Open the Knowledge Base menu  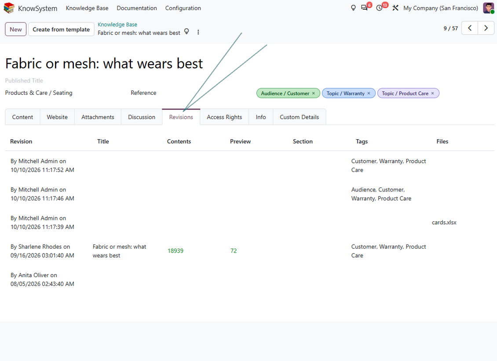click(87, 8)
